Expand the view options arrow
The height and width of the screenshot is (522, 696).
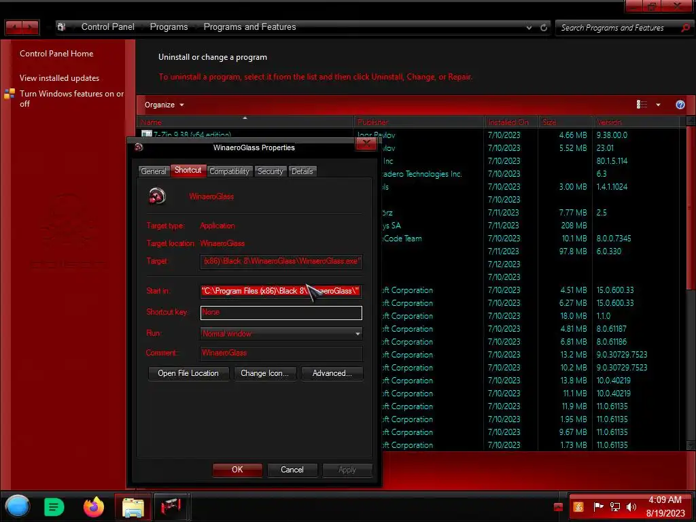[x=658, y=105]
